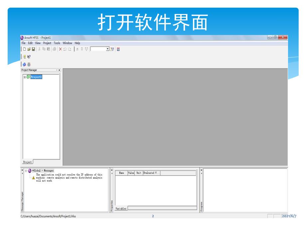Open the Project Manager panel options arrow
Screen dimensions: 306x230
pyautogui.click(x=57, y=70)
